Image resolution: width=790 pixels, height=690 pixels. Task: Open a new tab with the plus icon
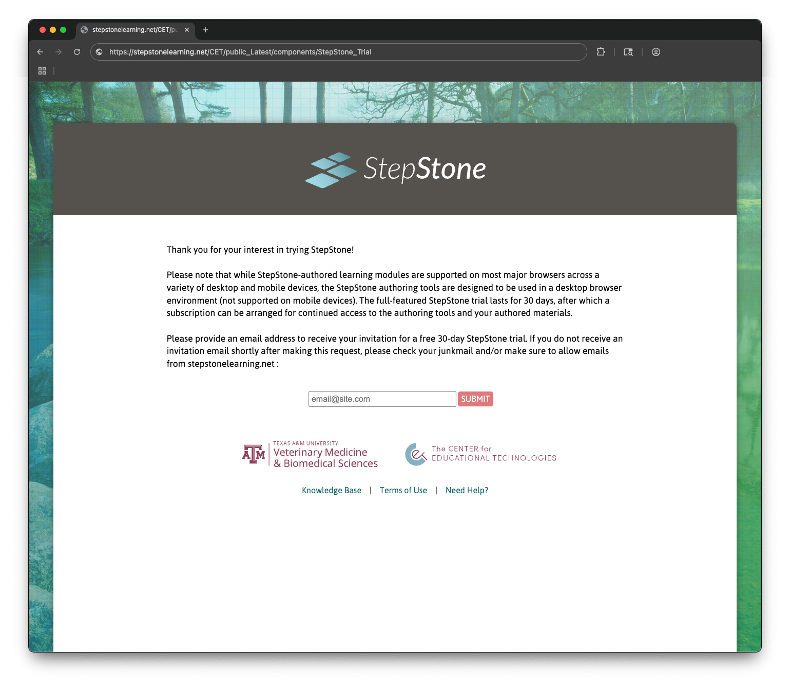205,30
